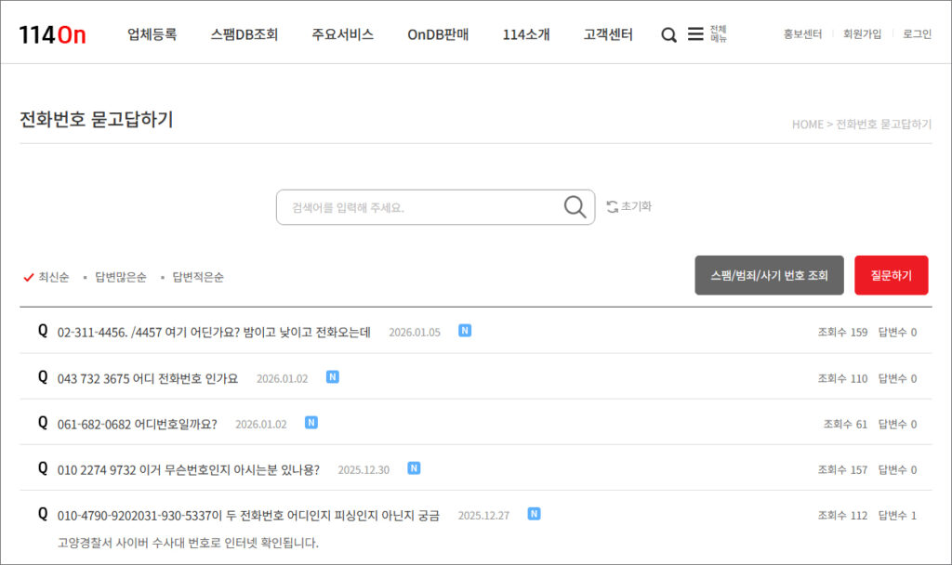This screenshot has height=565, width=952.
Task: Click the Q icon of the 061-682-0682 question
Action: pyautogui.click(x=43, y=423)
